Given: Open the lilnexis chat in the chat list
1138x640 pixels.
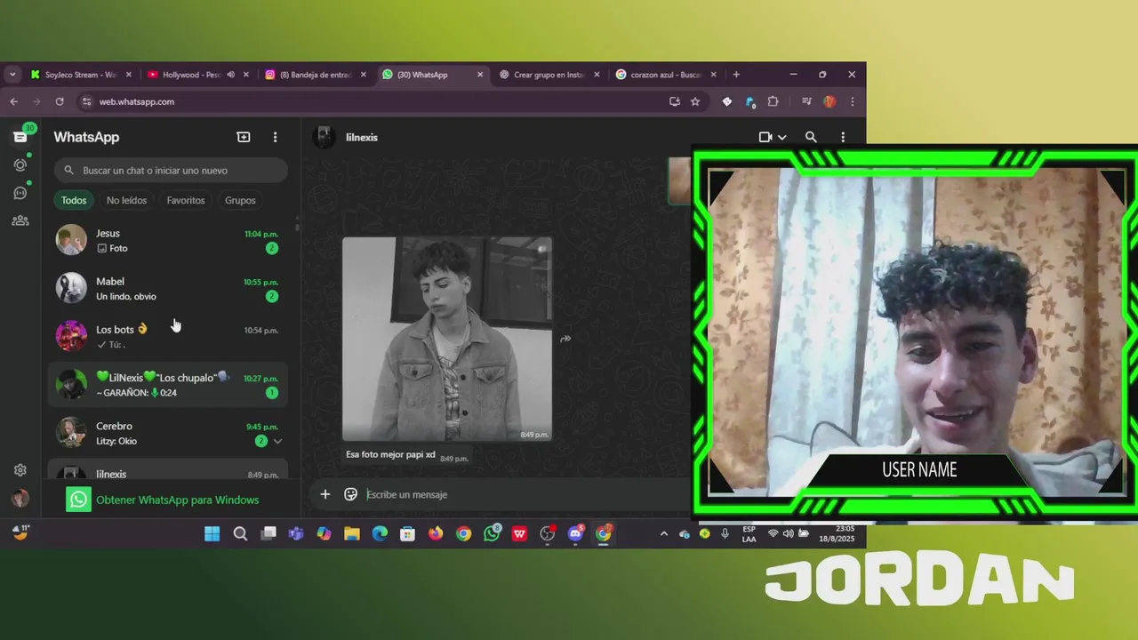Looking at the screenshot, I should [x=168, y=470].
